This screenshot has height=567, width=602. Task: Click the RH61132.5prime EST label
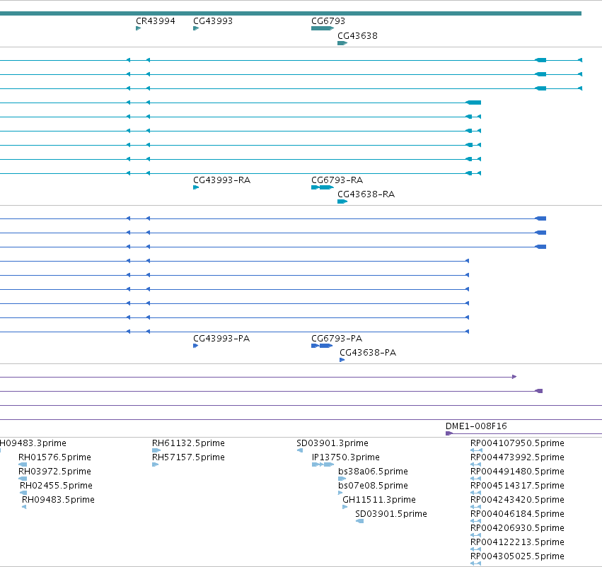pyautogui.click(x=188, y=443)
